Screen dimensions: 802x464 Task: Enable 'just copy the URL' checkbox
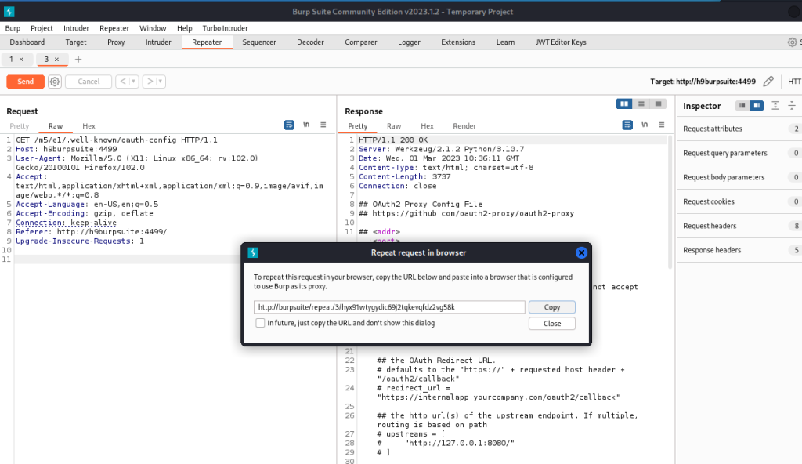tap(260, 323)
